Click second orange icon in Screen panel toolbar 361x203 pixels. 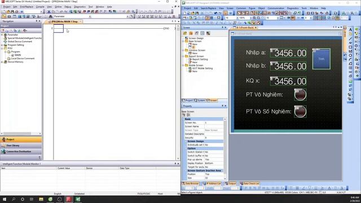[x=191, y=33]
